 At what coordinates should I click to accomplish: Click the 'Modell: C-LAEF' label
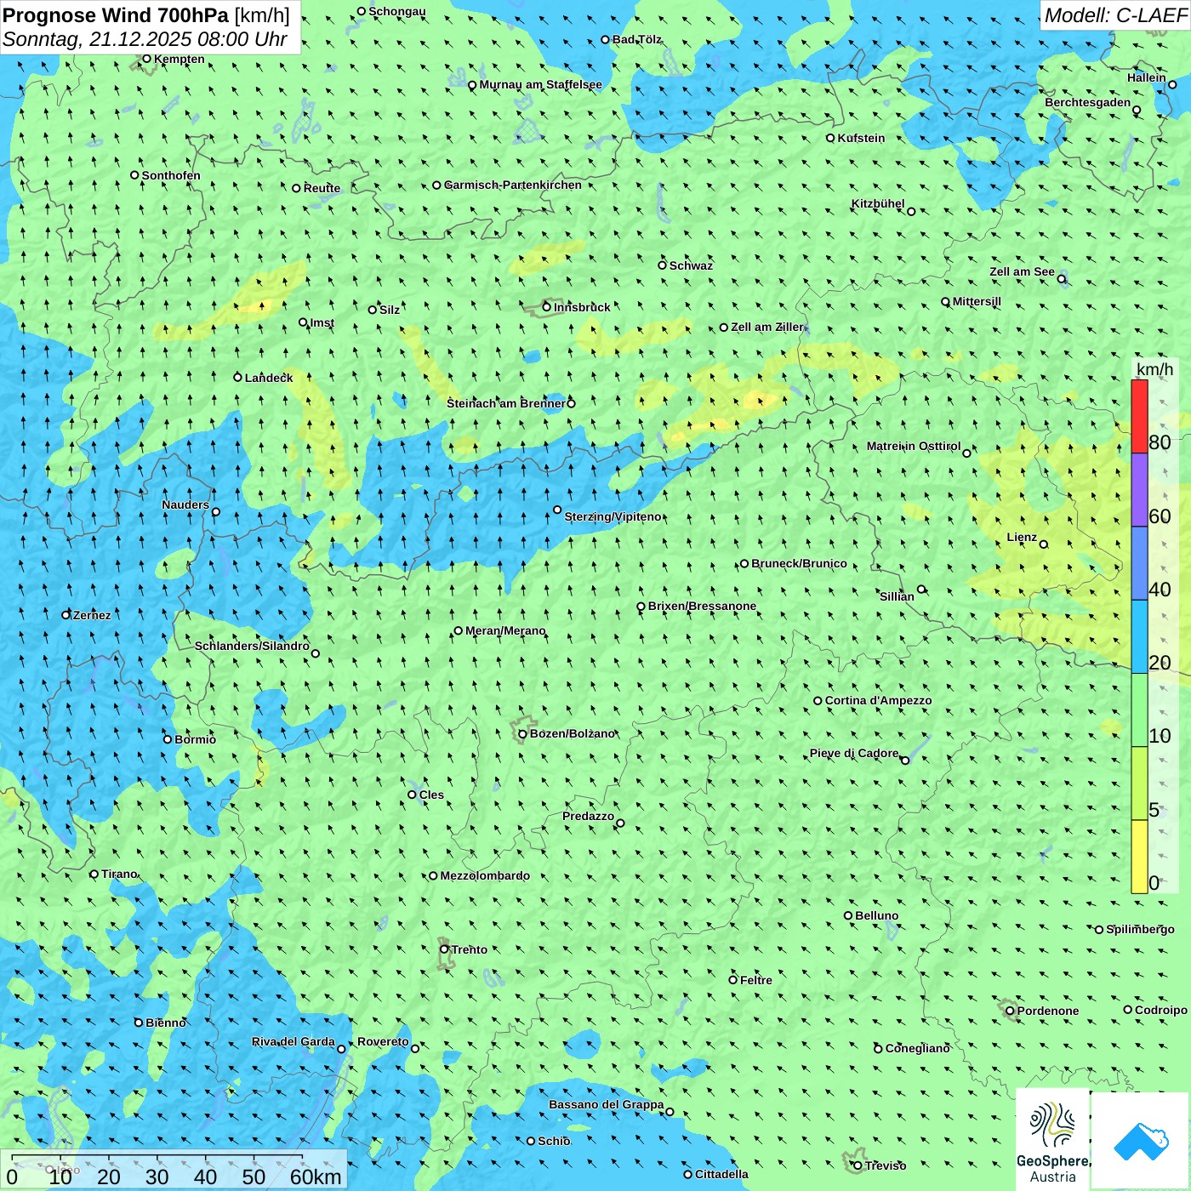pos(1115,15)
